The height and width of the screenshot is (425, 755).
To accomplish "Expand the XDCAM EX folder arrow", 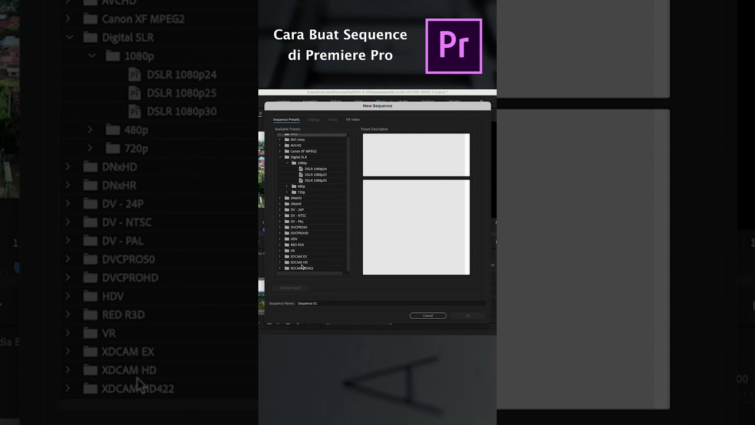I will [x=280, y=257].
